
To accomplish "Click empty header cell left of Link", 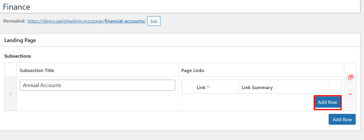I will pos(188,87).
